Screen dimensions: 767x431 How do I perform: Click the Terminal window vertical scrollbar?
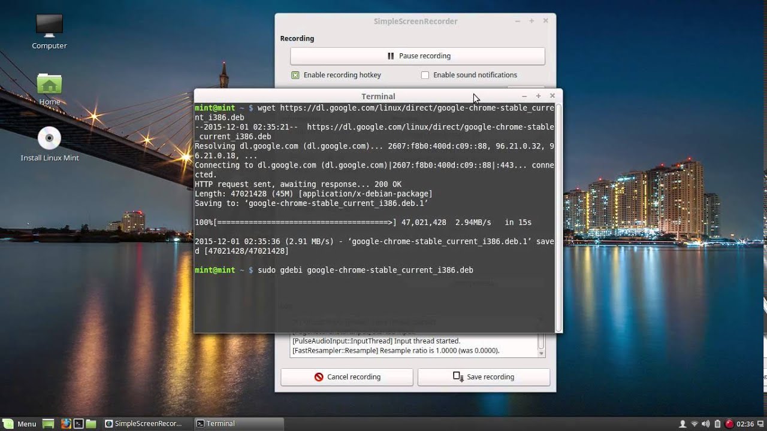tap(558, 217)
